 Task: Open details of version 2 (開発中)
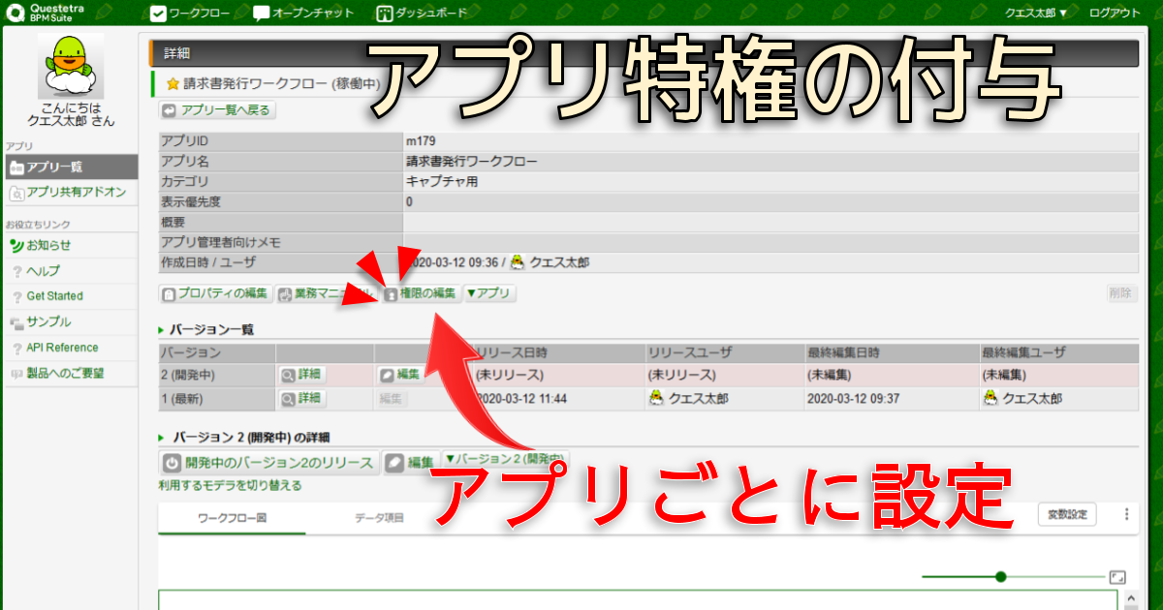(x=302, y=373)
